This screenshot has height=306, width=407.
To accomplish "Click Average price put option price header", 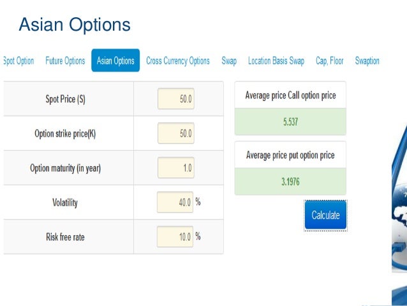I will 290,155.
